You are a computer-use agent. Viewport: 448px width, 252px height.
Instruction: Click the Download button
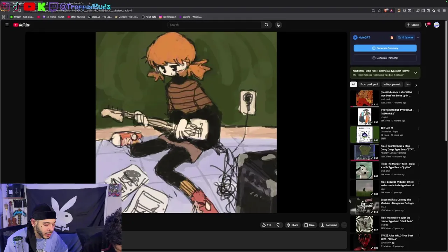click(329, 225)
